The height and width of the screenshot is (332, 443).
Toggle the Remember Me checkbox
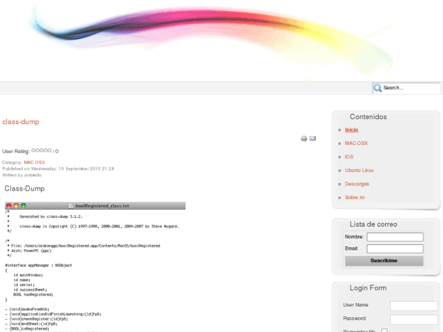click(x=385, y=330)
